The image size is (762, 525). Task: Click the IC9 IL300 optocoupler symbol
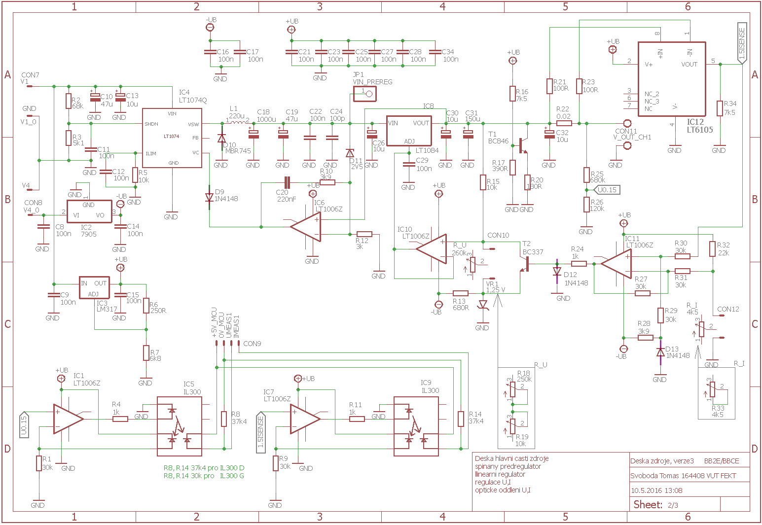coord(416,426)
